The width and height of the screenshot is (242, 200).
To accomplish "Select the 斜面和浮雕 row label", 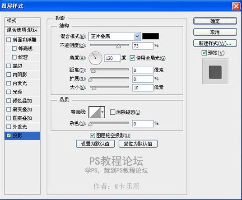I will point(24,40).
